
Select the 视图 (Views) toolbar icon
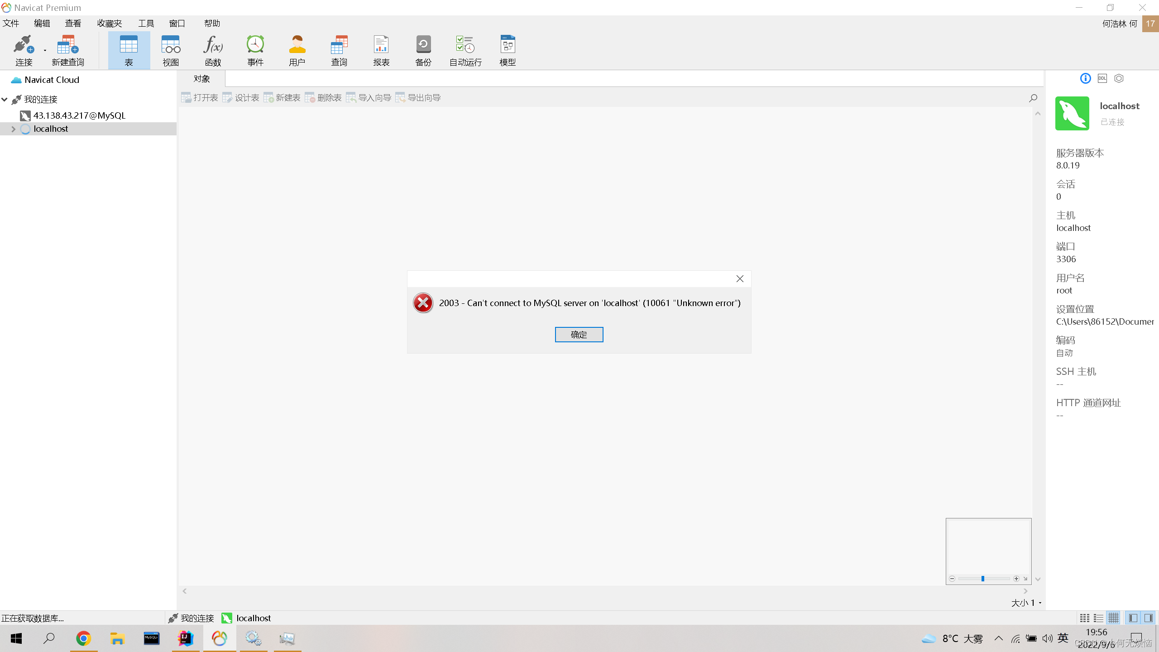click(x=170, y=49)
